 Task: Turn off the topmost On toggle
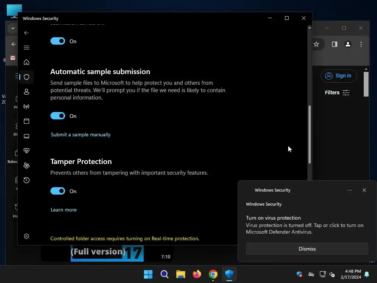[58, 41]
